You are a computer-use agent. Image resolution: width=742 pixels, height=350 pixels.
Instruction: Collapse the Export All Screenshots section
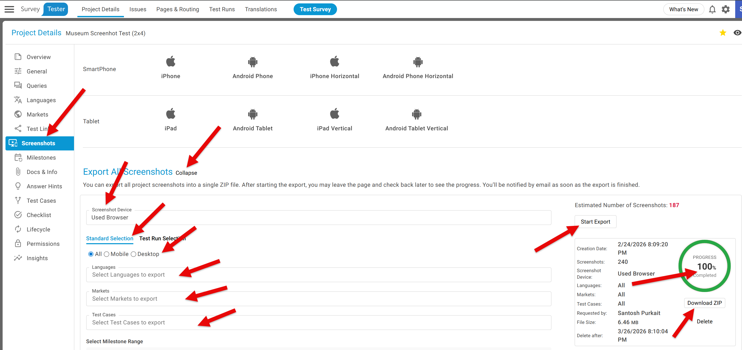(x=186, y=173)
